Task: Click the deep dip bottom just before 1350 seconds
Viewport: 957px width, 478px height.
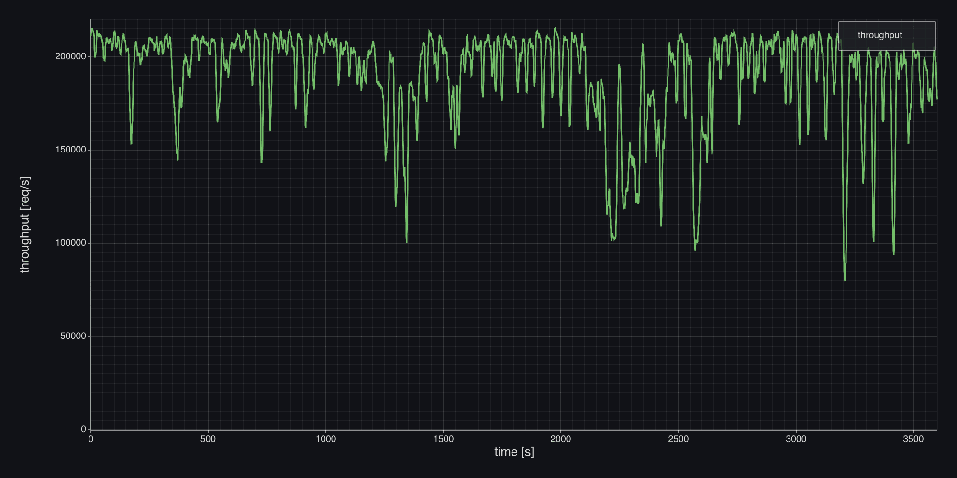Action: [x=407, y=242]
